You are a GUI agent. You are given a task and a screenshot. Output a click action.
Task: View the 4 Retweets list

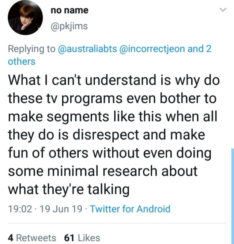coord(32,238)
